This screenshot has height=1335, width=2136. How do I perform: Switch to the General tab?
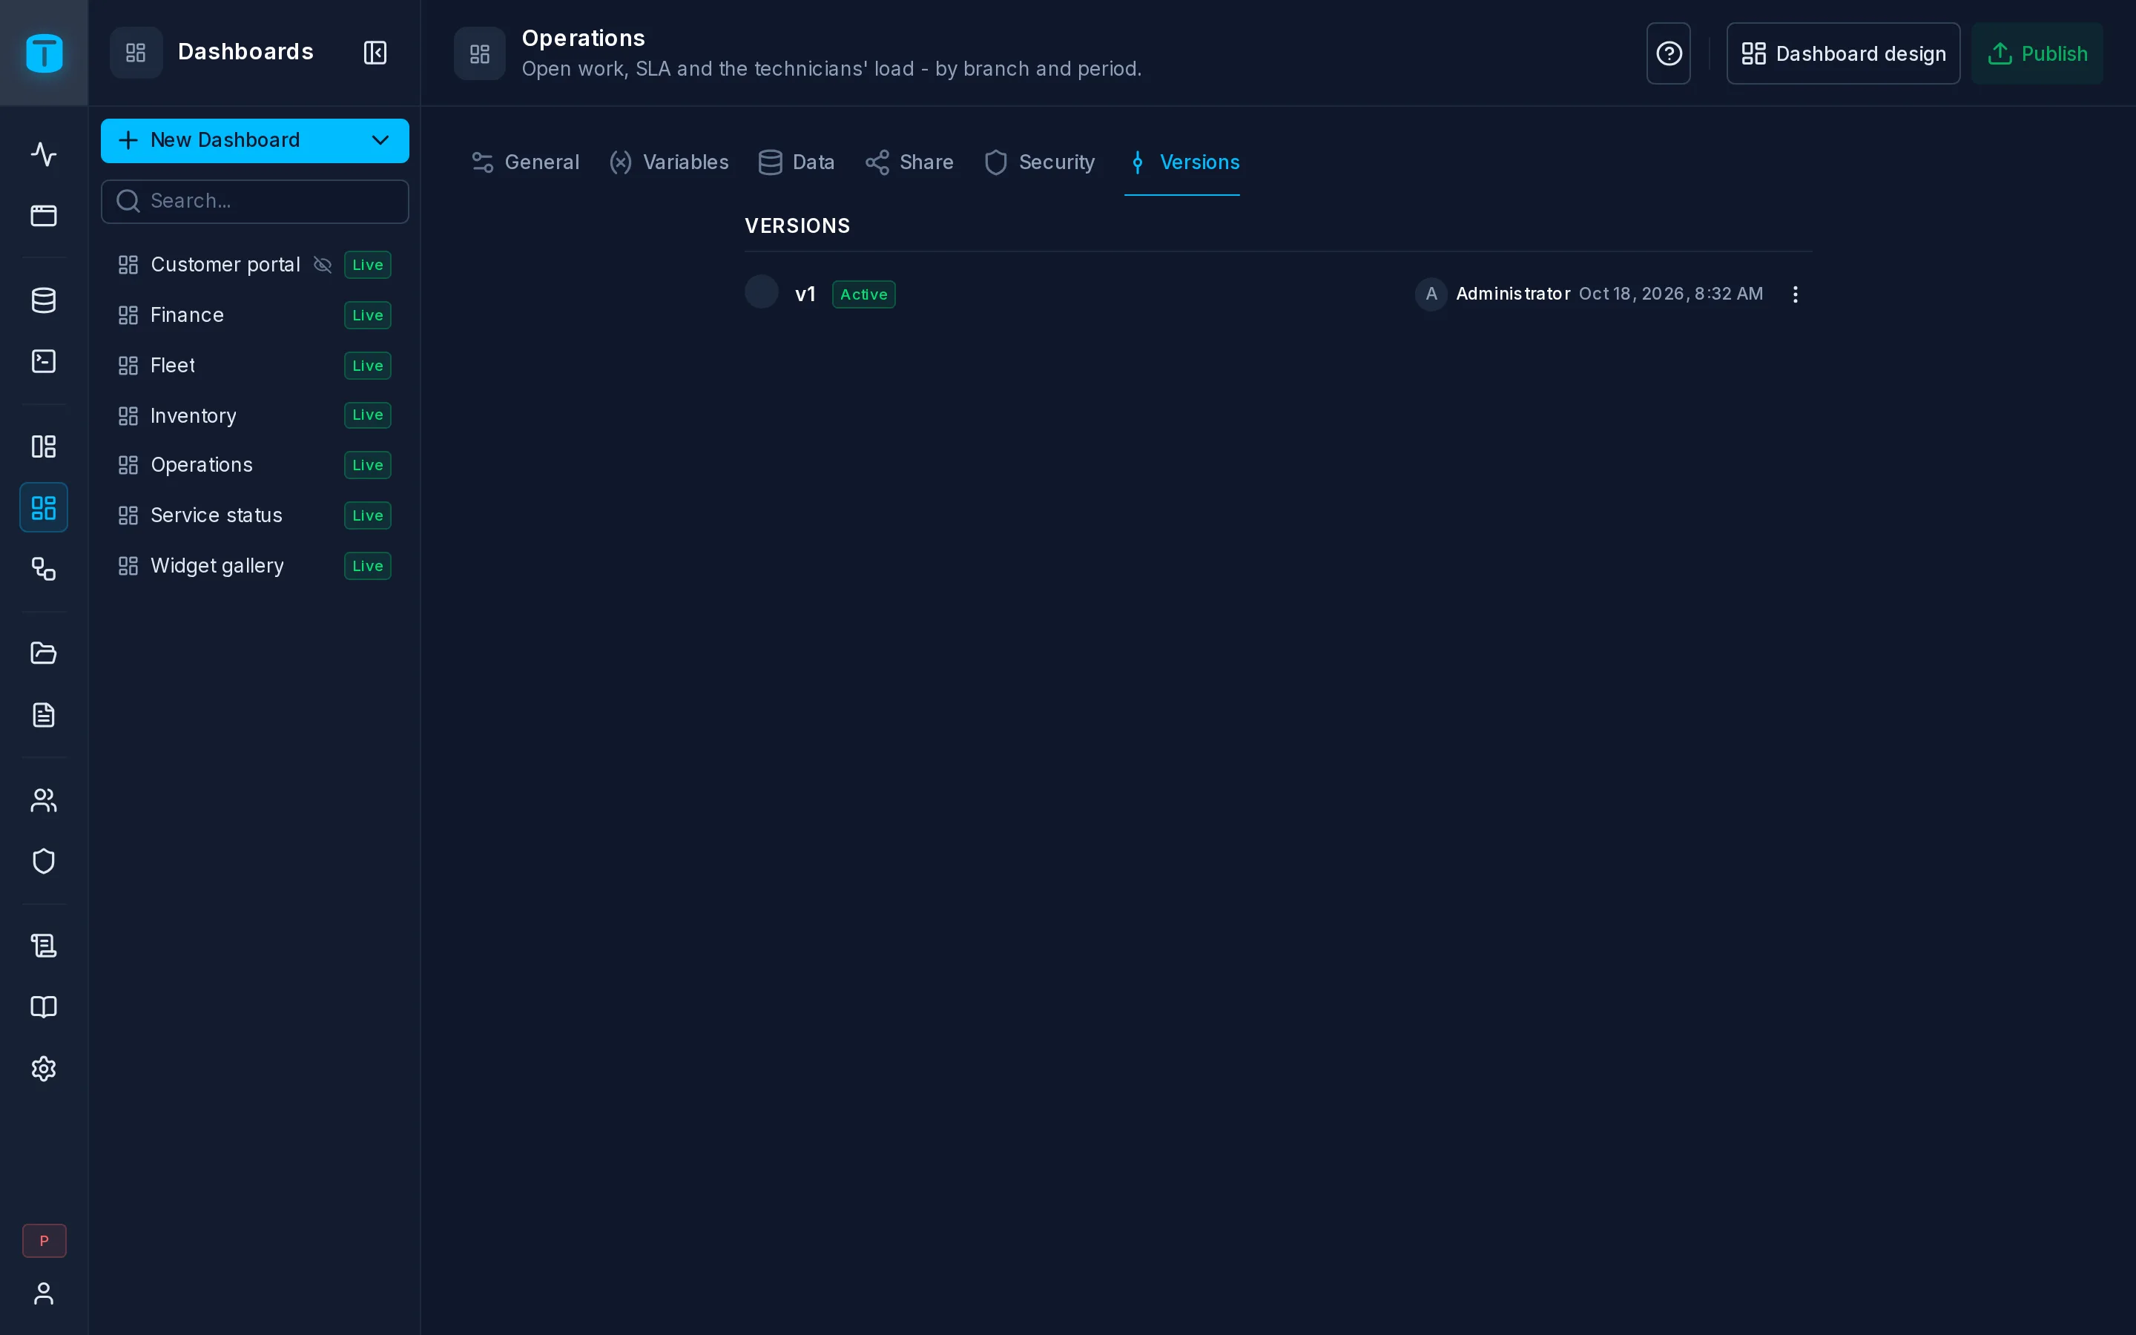[x=526, y=162]
